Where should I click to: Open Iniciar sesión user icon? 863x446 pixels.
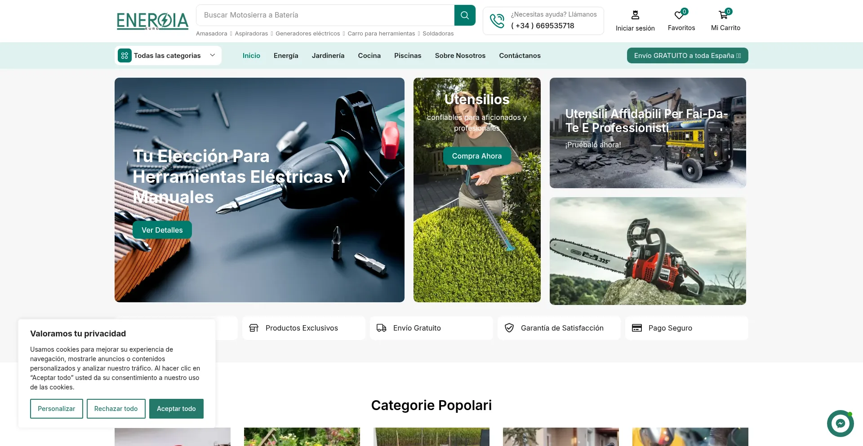point(635,15)
